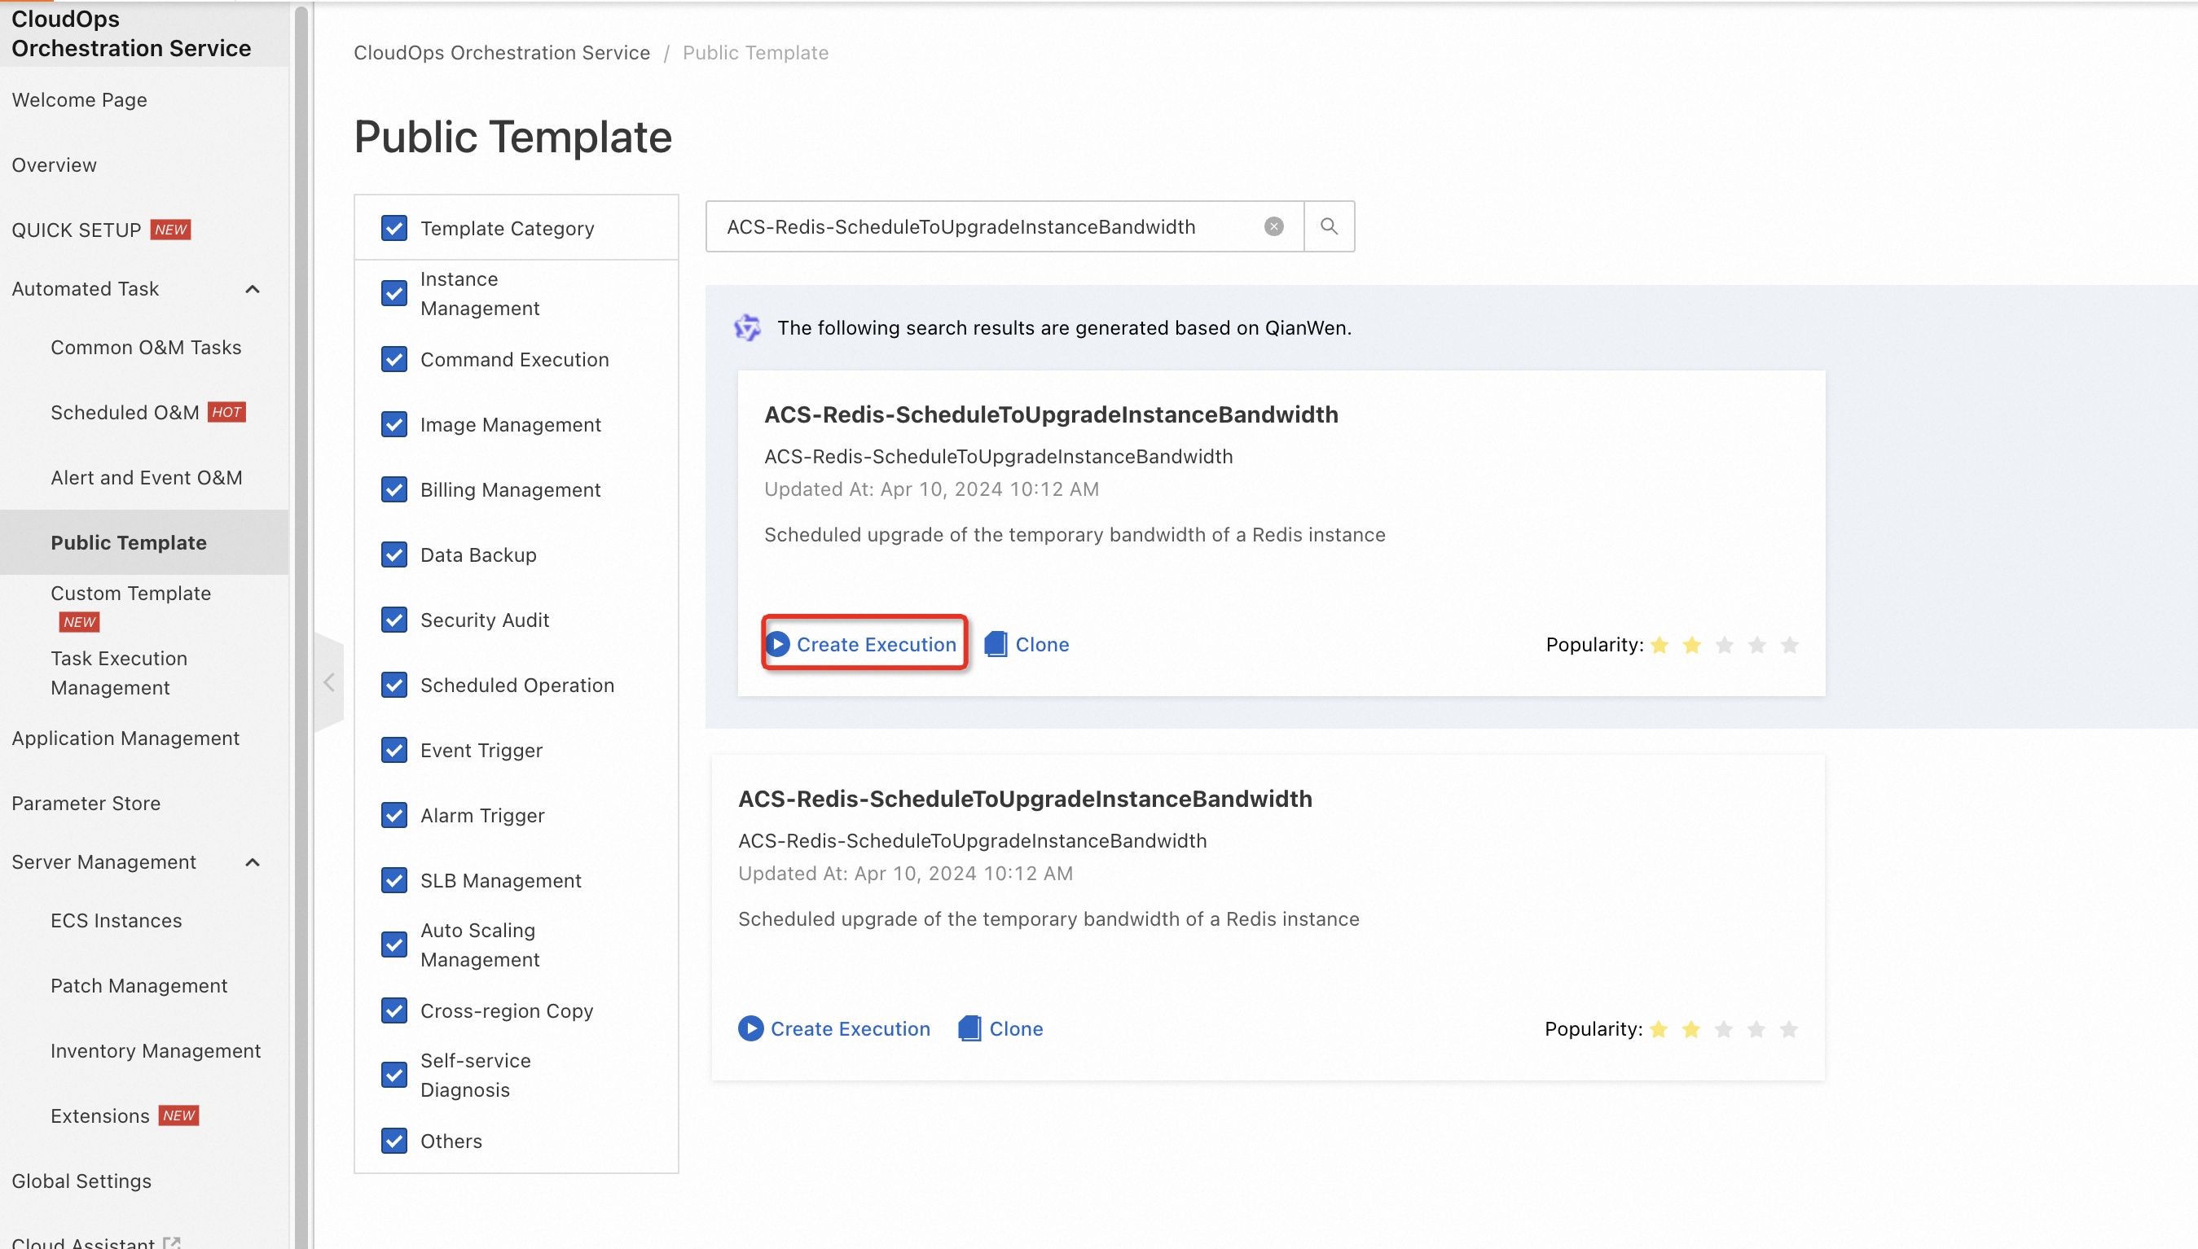The image size is (2198, 1249).
Task: Uncheck the SLB Management checkbox
Action: pos(394,881)
